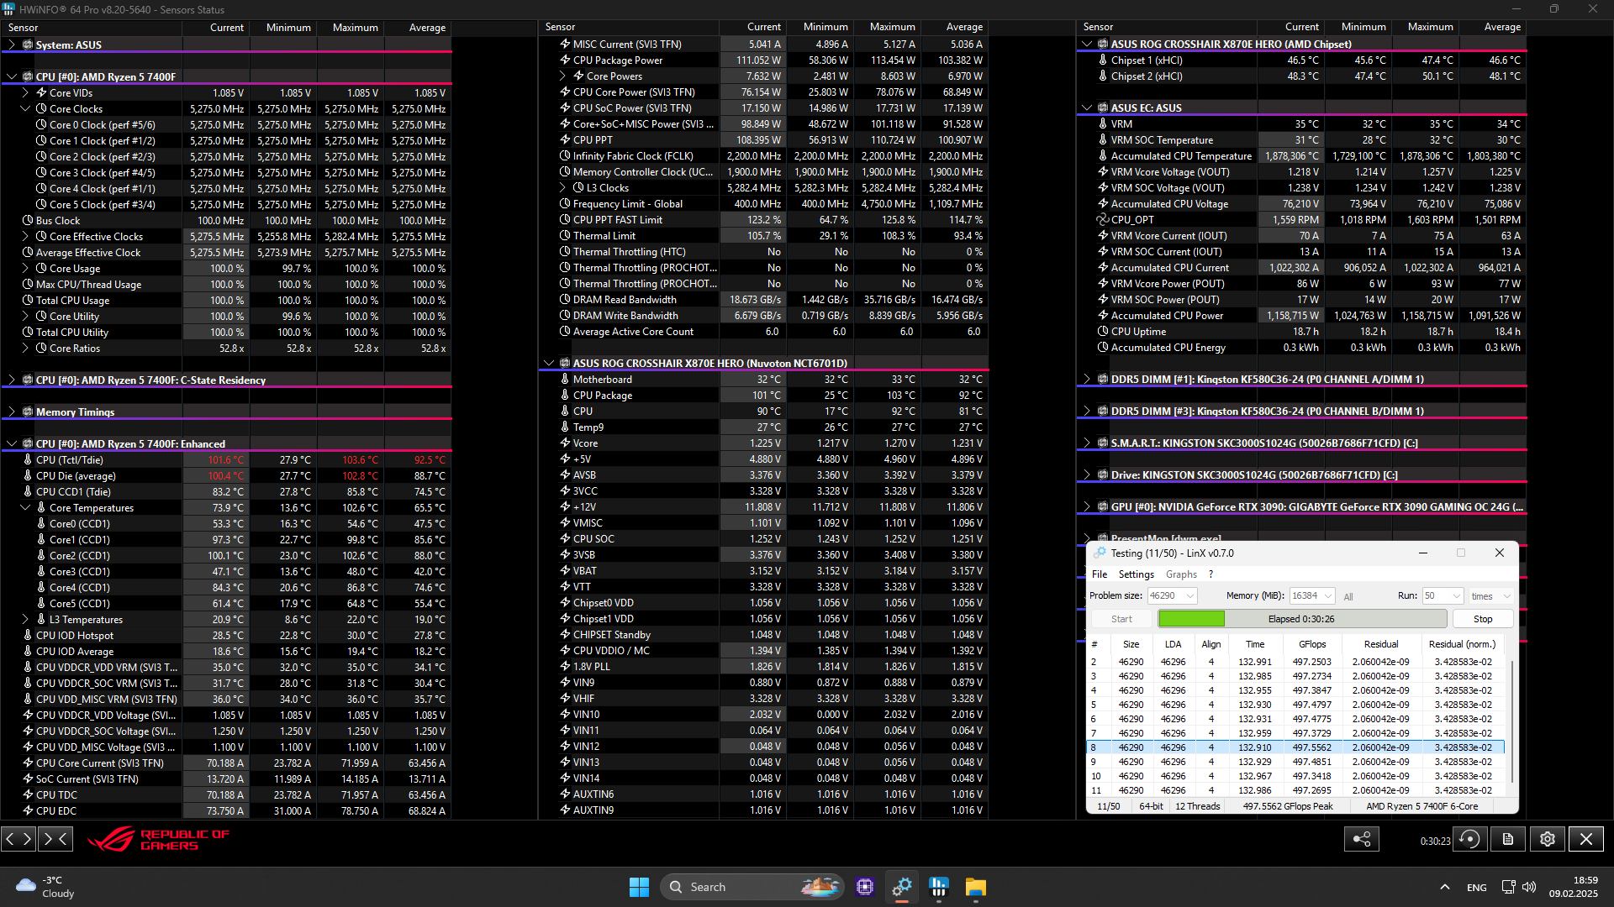1614x907 pixels.
Task: Expand the Core Powers node
Action: click(562, 76)
